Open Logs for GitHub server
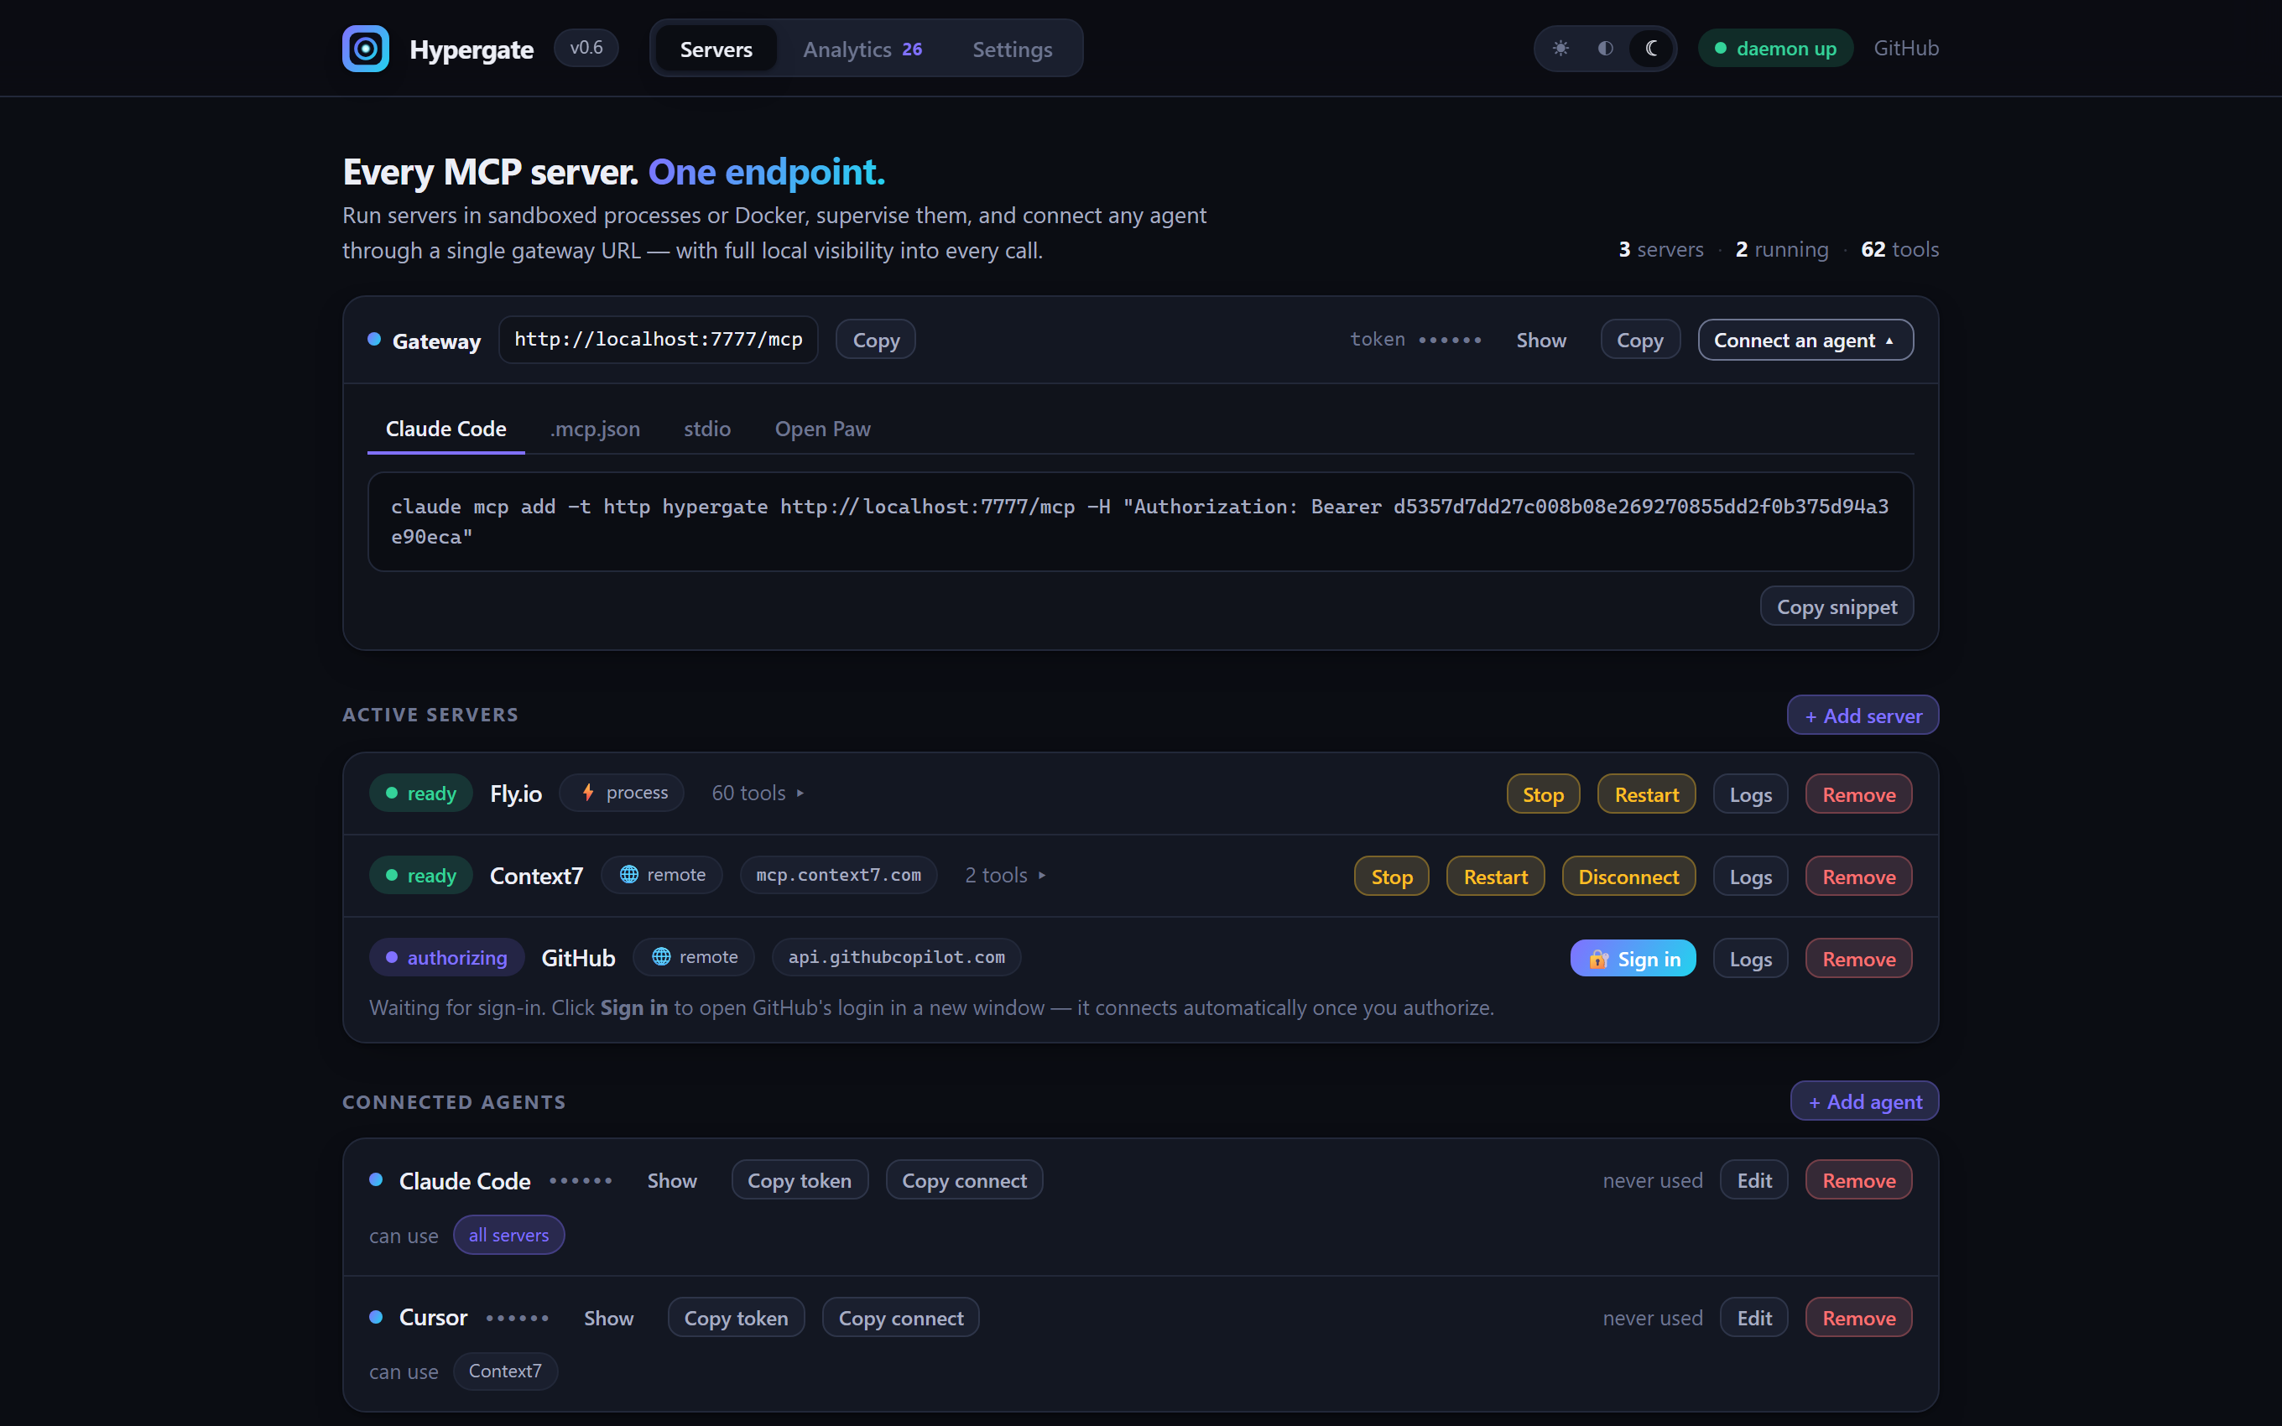2282x1426 pixels. (1750, 958)
